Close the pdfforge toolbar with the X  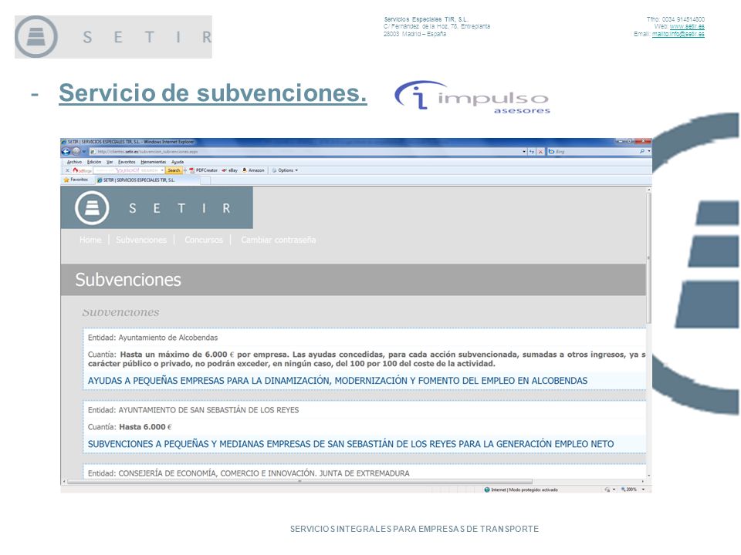pyautogui.click(x=67, y=170)
